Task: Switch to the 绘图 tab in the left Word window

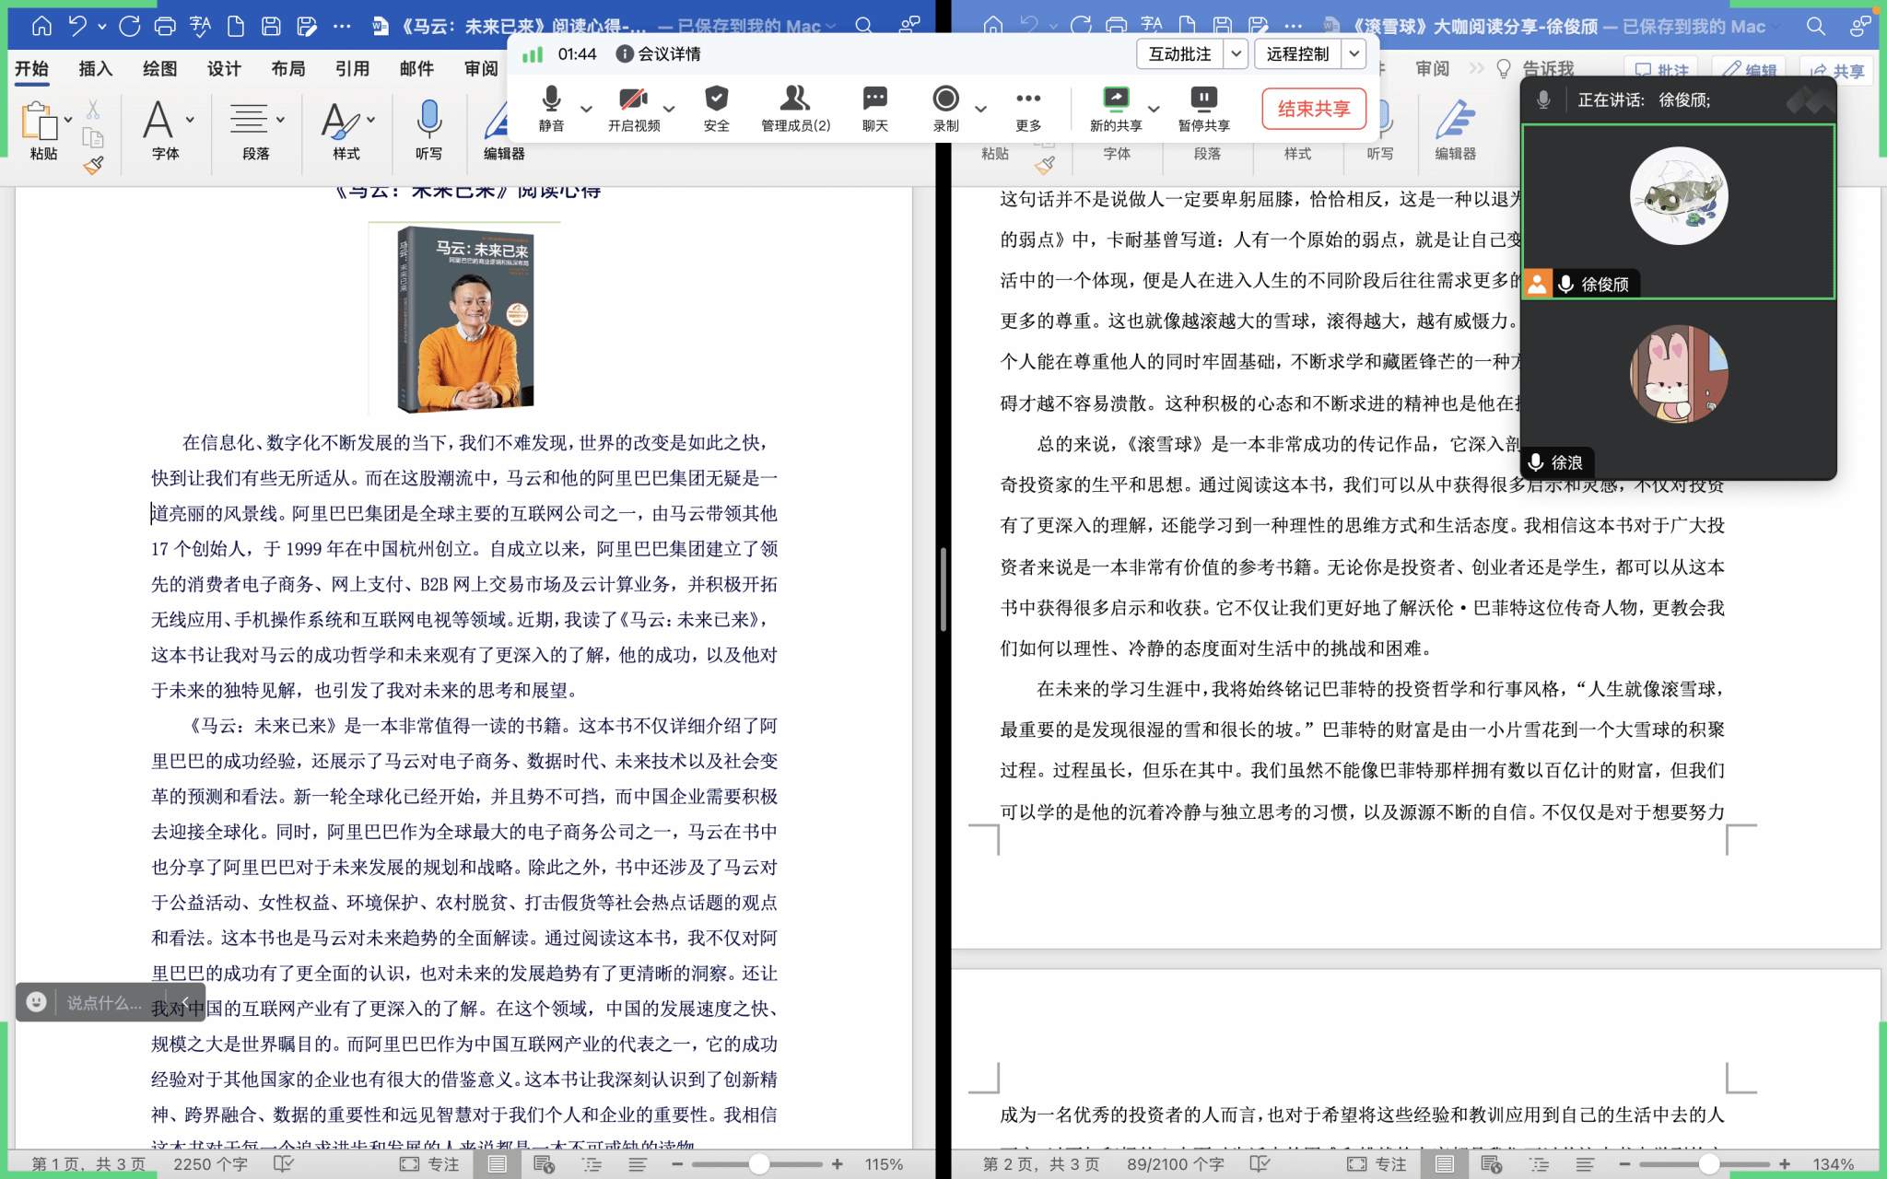Action: point(159,68)
